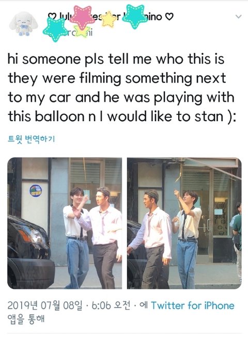
Task: Follow the Twitter for iPhone link
Action: point(193,305)
